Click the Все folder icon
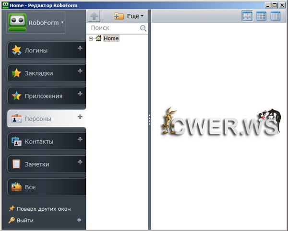 [17, 187]
